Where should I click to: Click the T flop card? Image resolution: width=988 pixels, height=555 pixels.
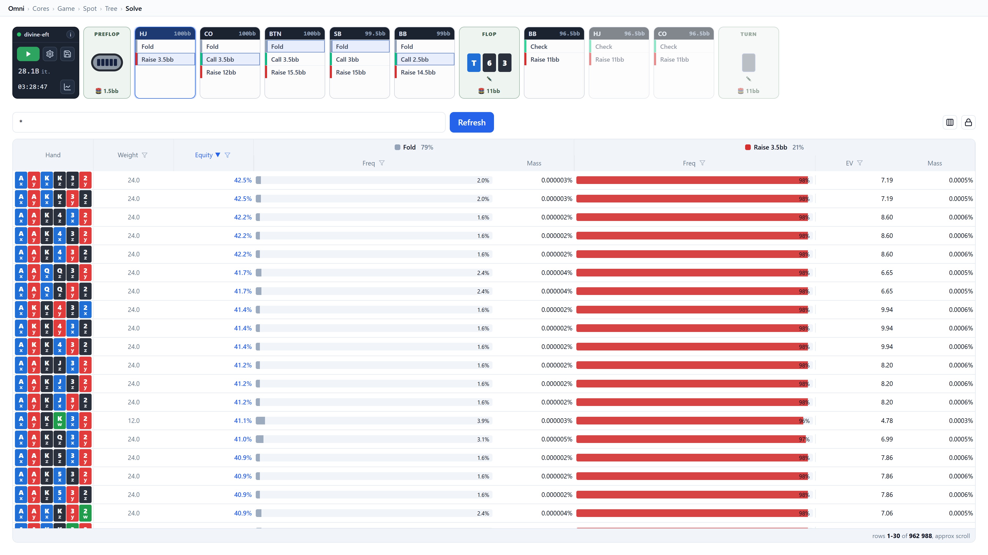point(474,63)
